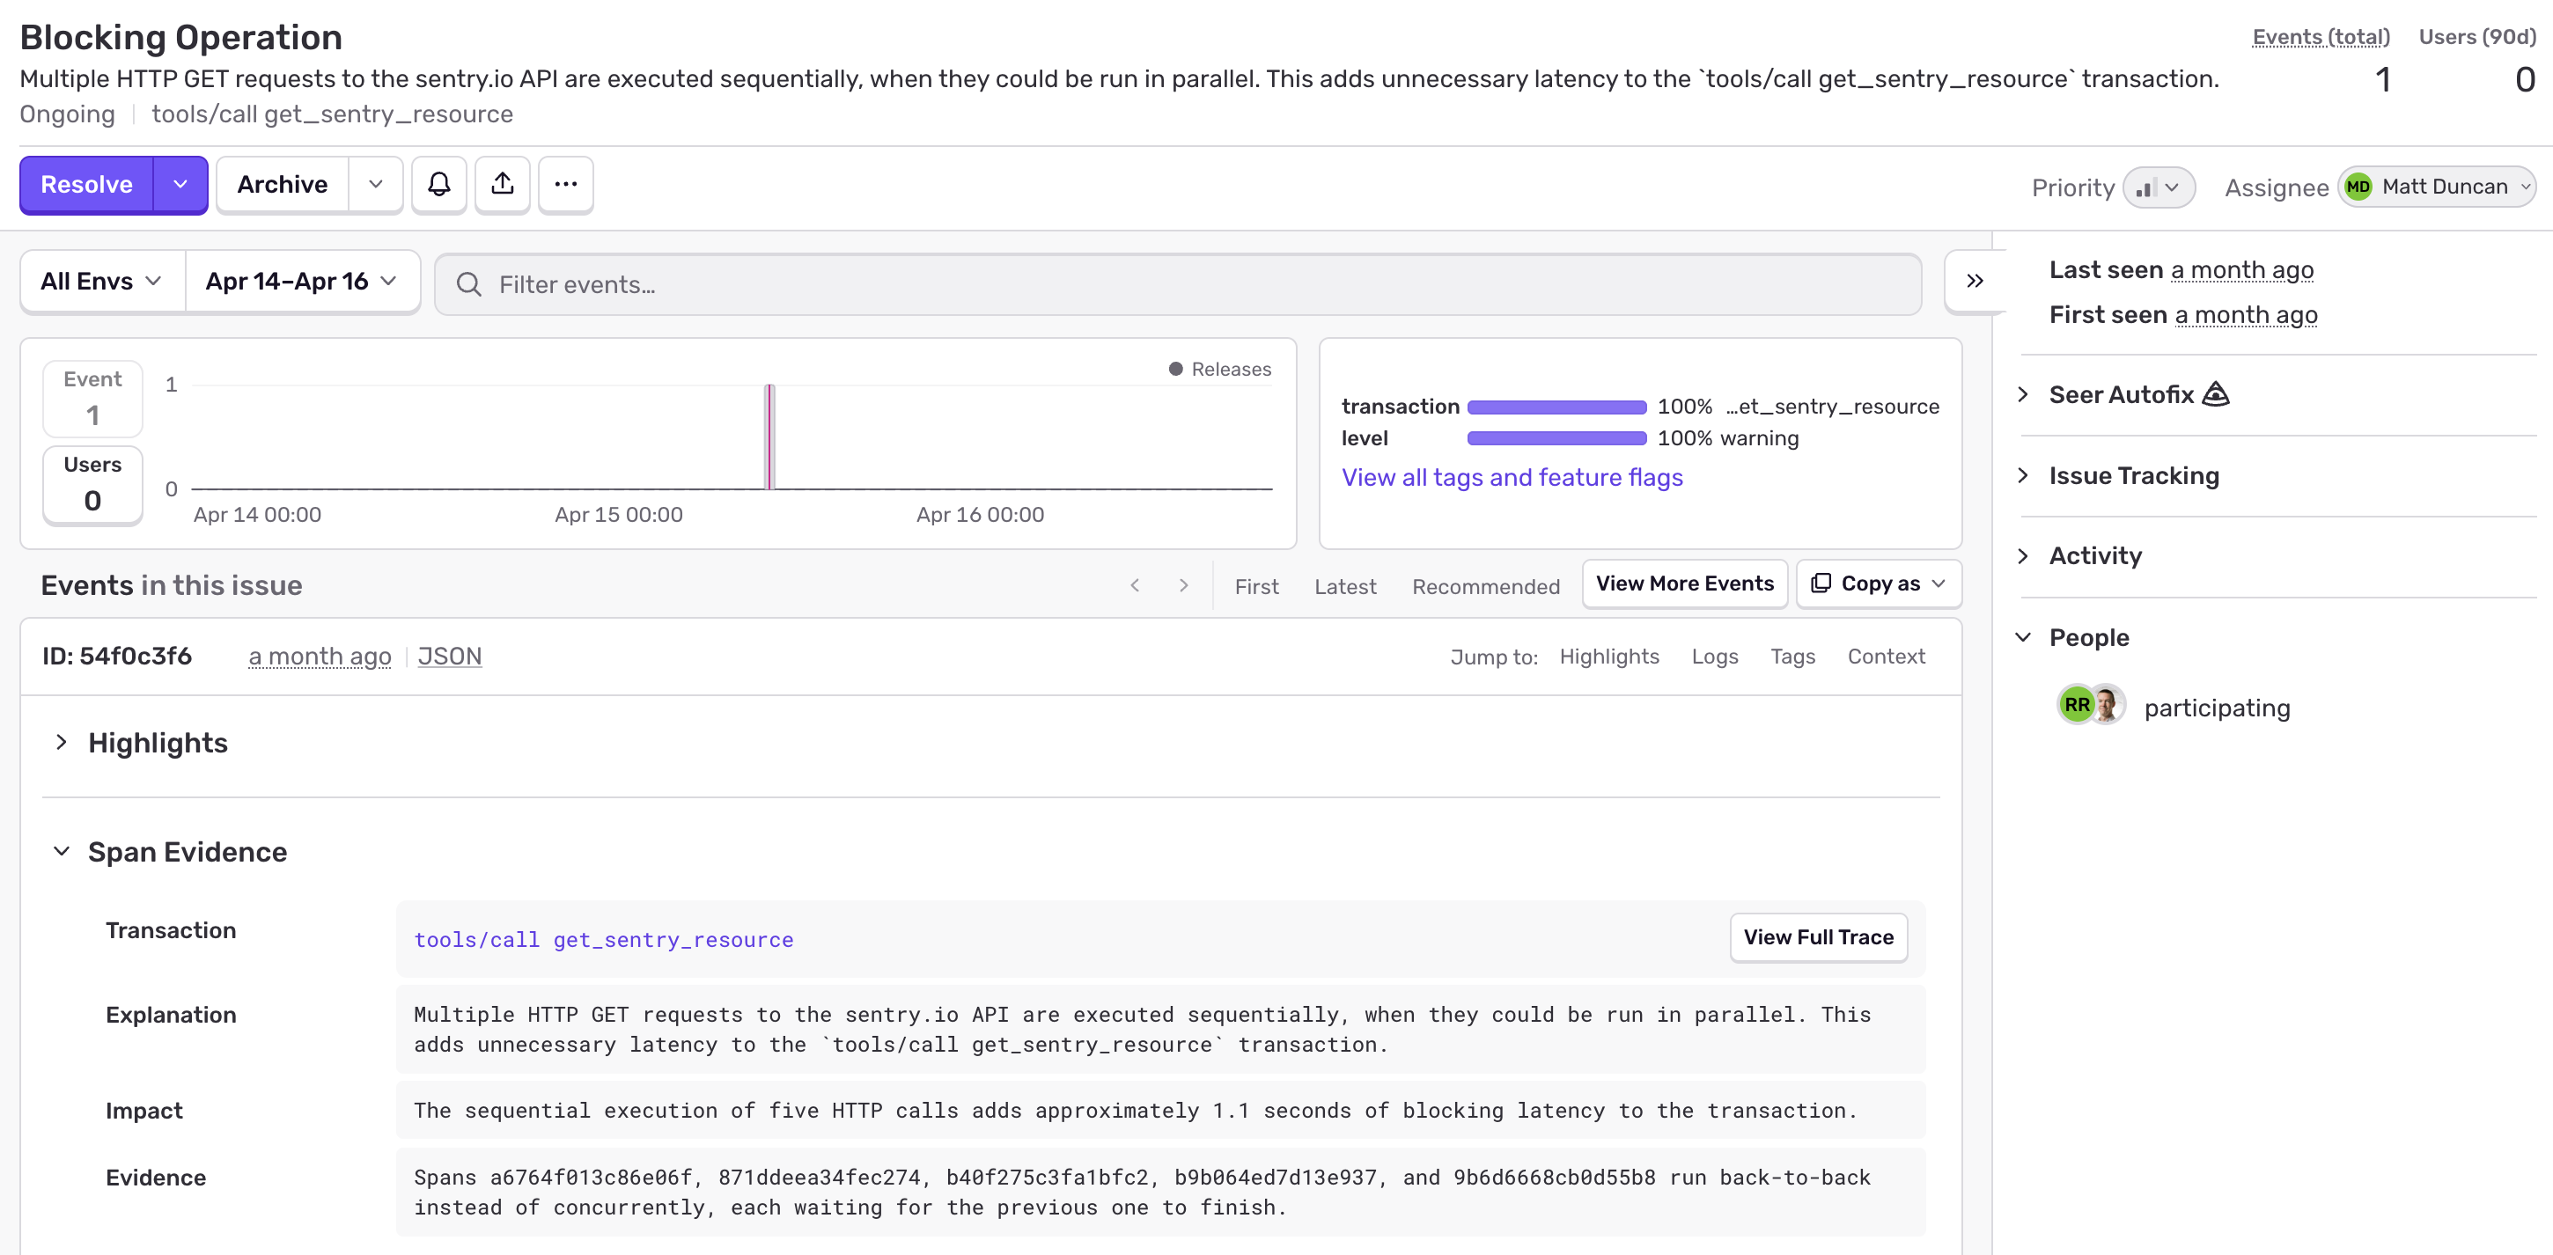Open the Apr 14–Apr 16 date range dropdown
This screenshot has height=1255, width=2553.
[x=302, y=282]
